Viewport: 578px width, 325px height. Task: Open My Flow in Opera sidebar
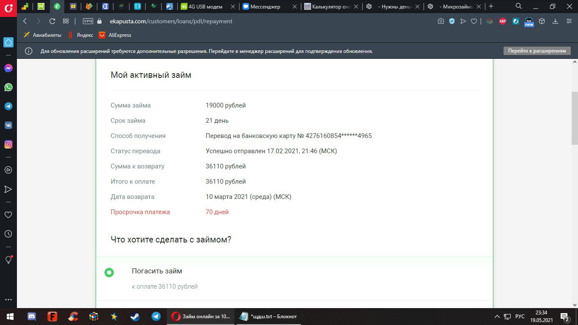pos(8,189)
